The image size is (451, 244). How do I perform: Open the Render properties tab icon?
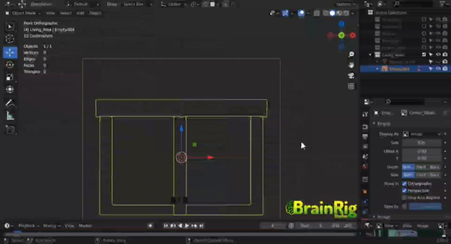tap(365, 127)
